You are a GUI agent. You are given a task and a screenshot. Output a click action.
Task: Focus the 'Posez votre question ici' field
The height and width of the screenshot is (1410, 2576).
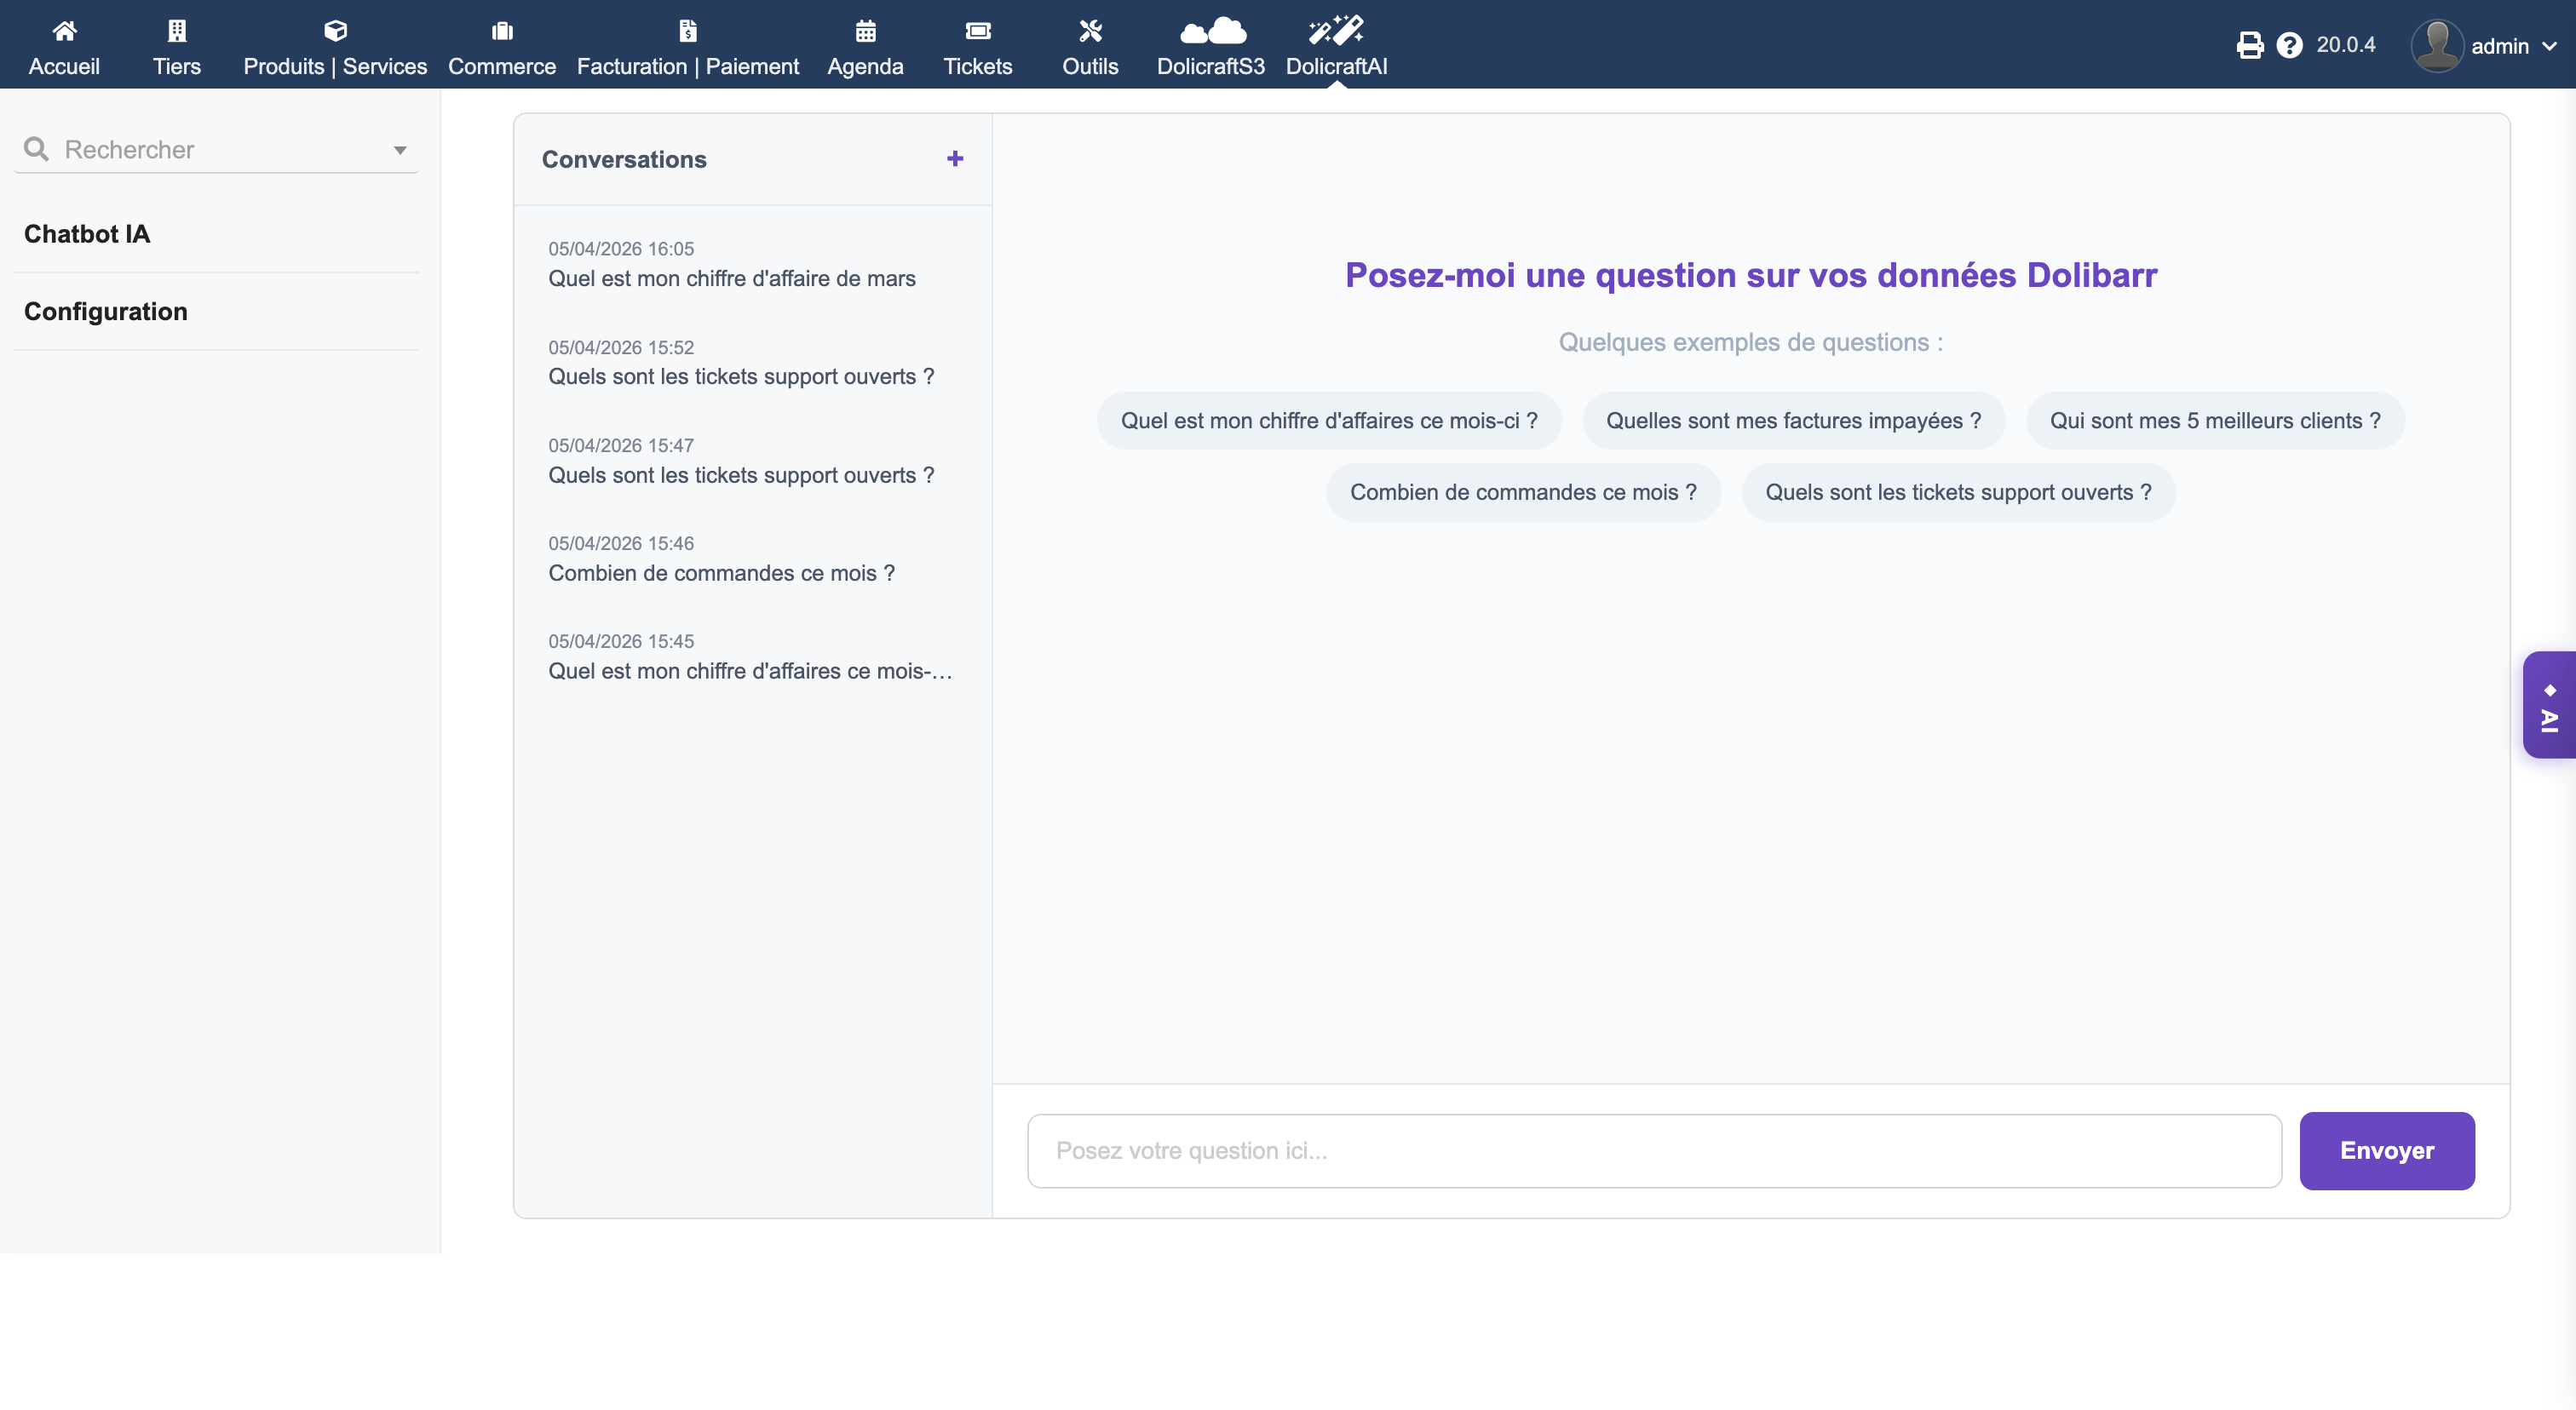tap(1654, 1150)
